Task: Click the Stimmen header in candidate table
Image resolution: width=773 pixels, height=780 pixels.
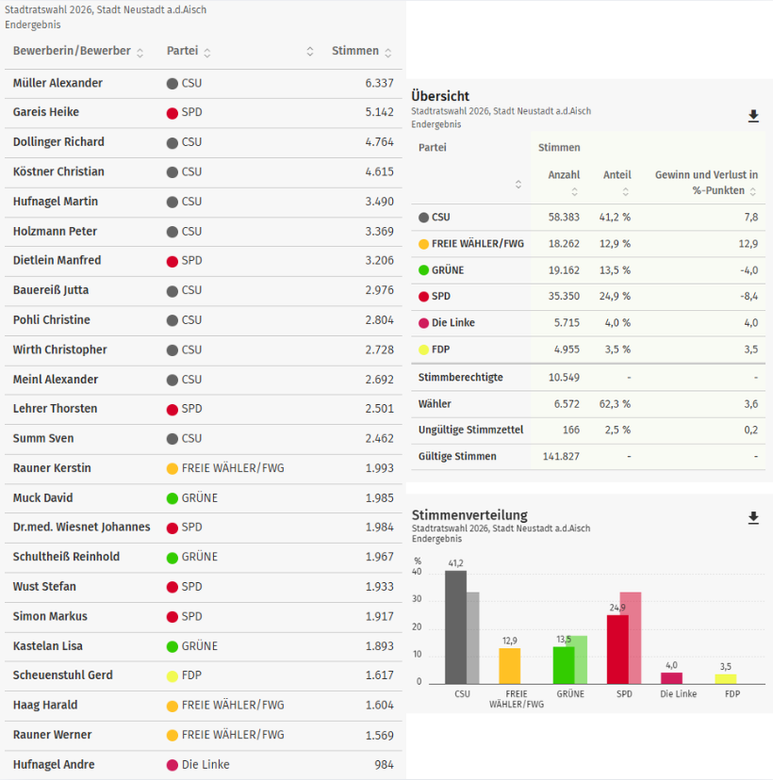Action: [354, 51]
